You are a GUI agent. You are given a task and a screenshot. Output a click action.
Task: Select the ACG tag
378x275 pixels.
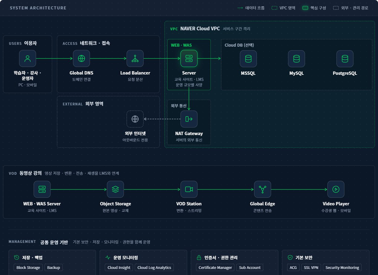pyautogui.click(x=293, y=267)
